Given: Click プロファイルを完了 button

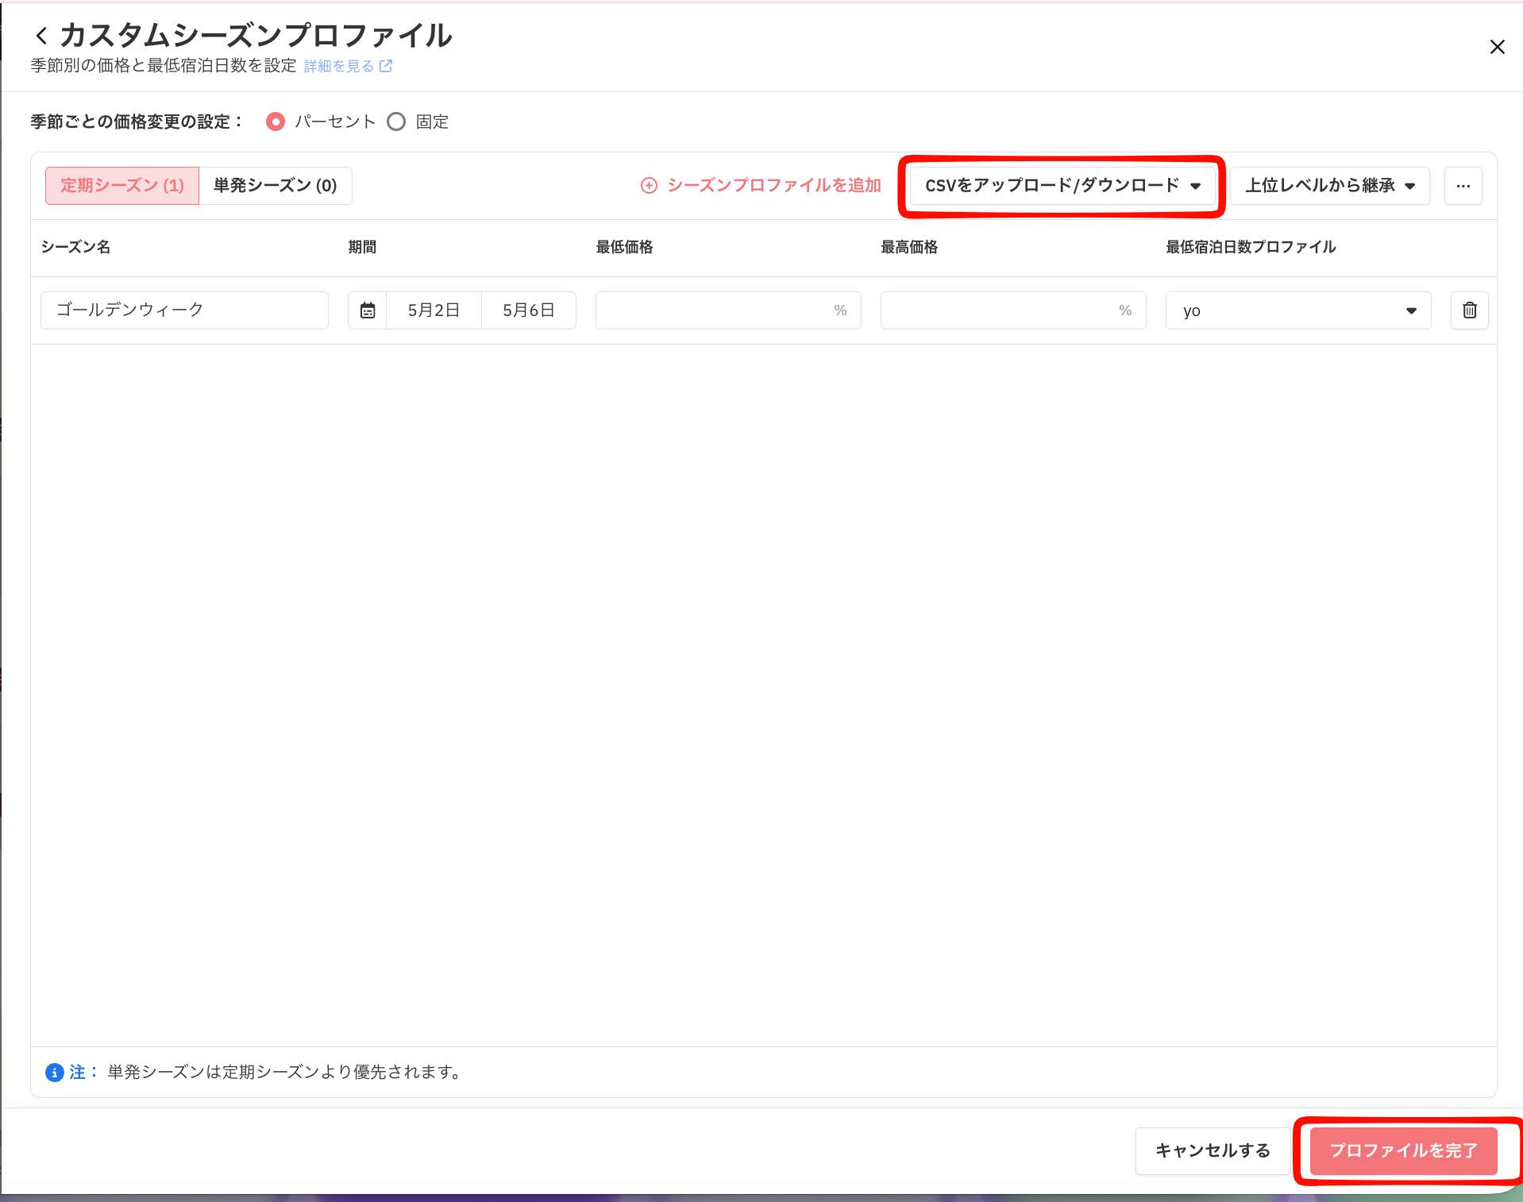Looking at the screenshot, I should coord(1403,1150).
